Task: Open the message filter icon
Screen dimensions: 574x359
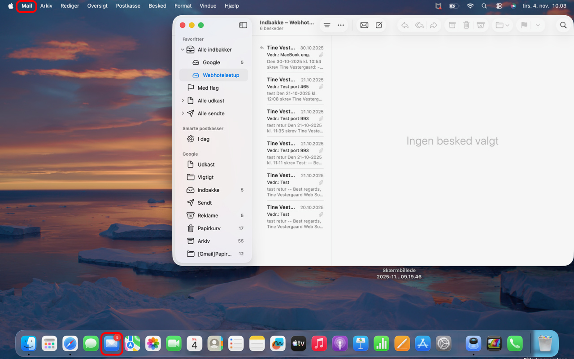Action: coord(327,25)
